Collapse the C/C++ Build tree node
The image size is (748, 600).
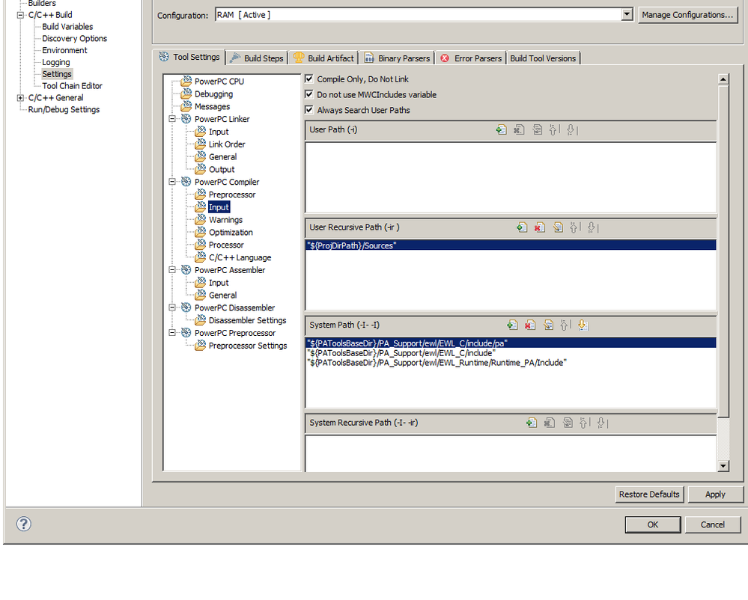click(x=20, y=15)
